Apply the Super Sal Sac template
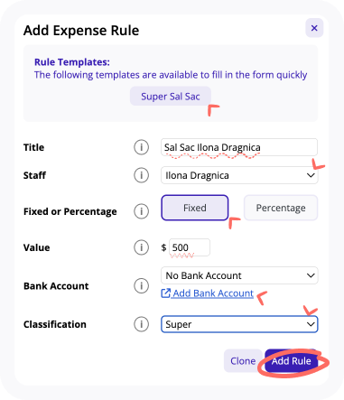Screen dimensions: 344x400 (171, 97)
